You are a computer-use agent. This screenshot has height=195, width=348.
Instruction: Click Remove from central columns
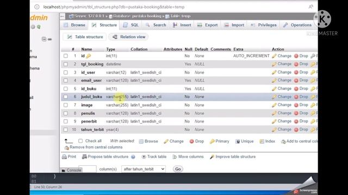94,147
